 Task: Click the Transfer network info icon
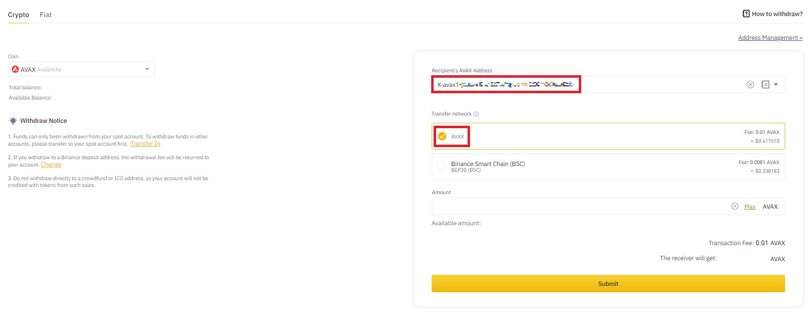tap(476, 114)
